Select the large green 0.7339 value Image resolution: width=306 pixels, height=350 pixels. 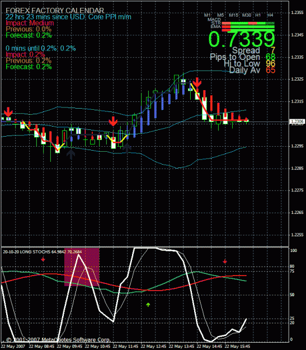click(x=242, y=39)
